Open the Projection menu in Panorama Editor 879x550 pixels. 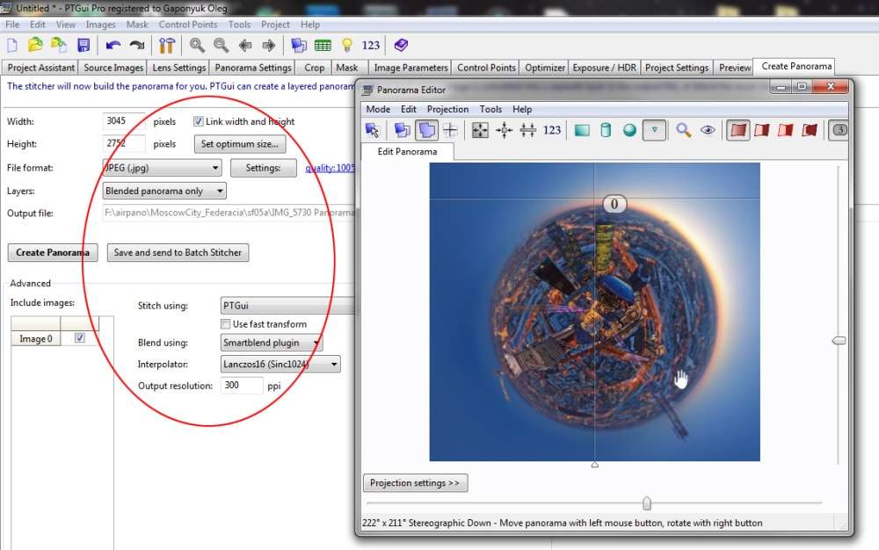(x=447, y=109)
